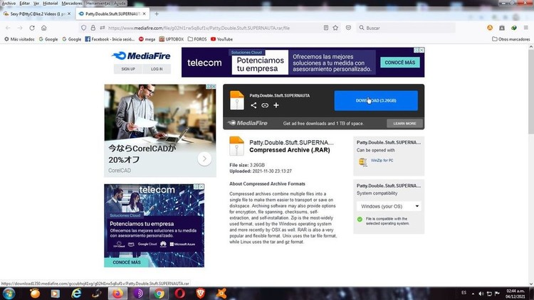Image resolution: width=534 pixels, height=300 pixels.
Task: Click ES language indicator in tray
Action: (464, 293)
